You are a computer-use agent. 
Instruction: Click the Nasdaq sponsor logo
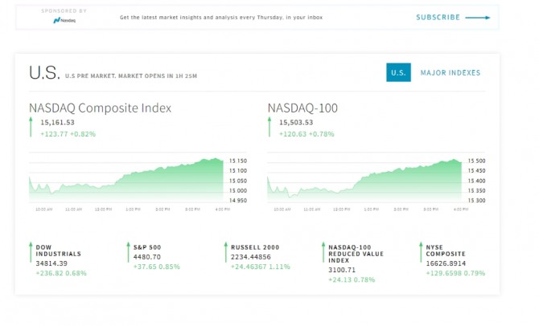pyautogui.click(x=64, y=21)
